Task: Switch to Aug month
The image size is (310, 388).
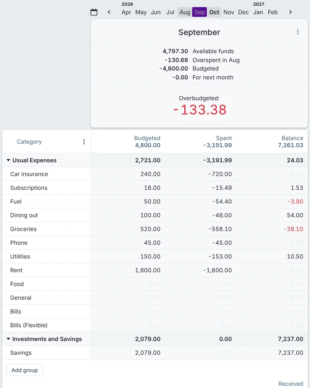Action: point(185,12)
